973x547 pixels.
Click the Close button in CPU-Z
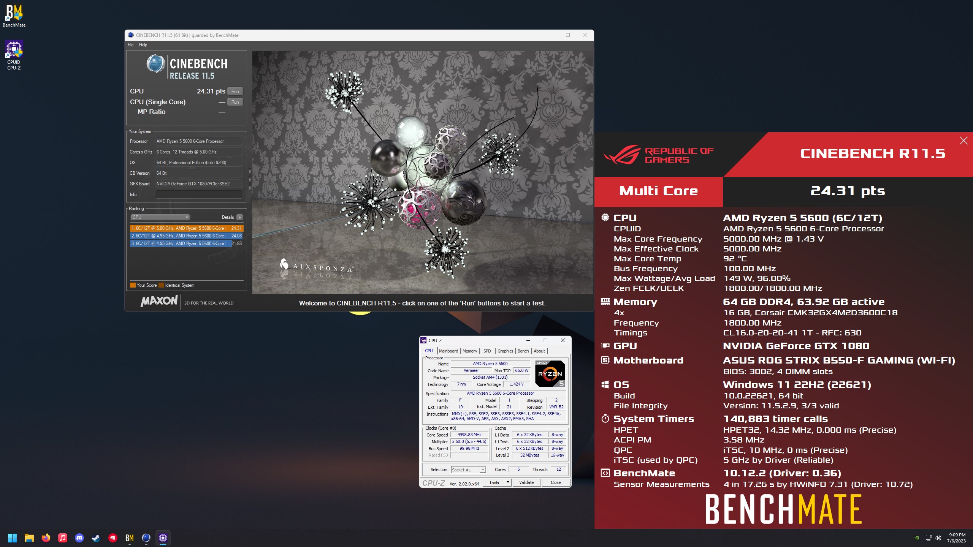(556, 482)
